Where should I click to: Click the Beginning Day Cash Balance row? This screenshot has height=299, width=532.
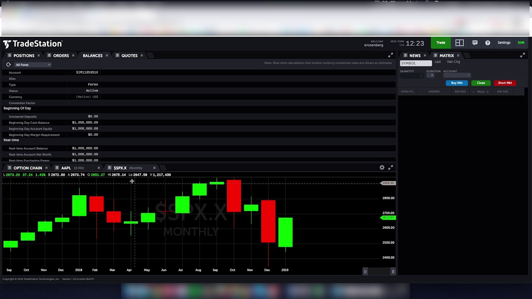[199, 123]
